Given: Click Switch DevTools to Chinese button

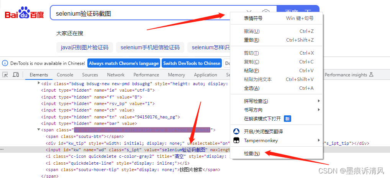Looking at the screenshot, I should (x=192, y=63).
